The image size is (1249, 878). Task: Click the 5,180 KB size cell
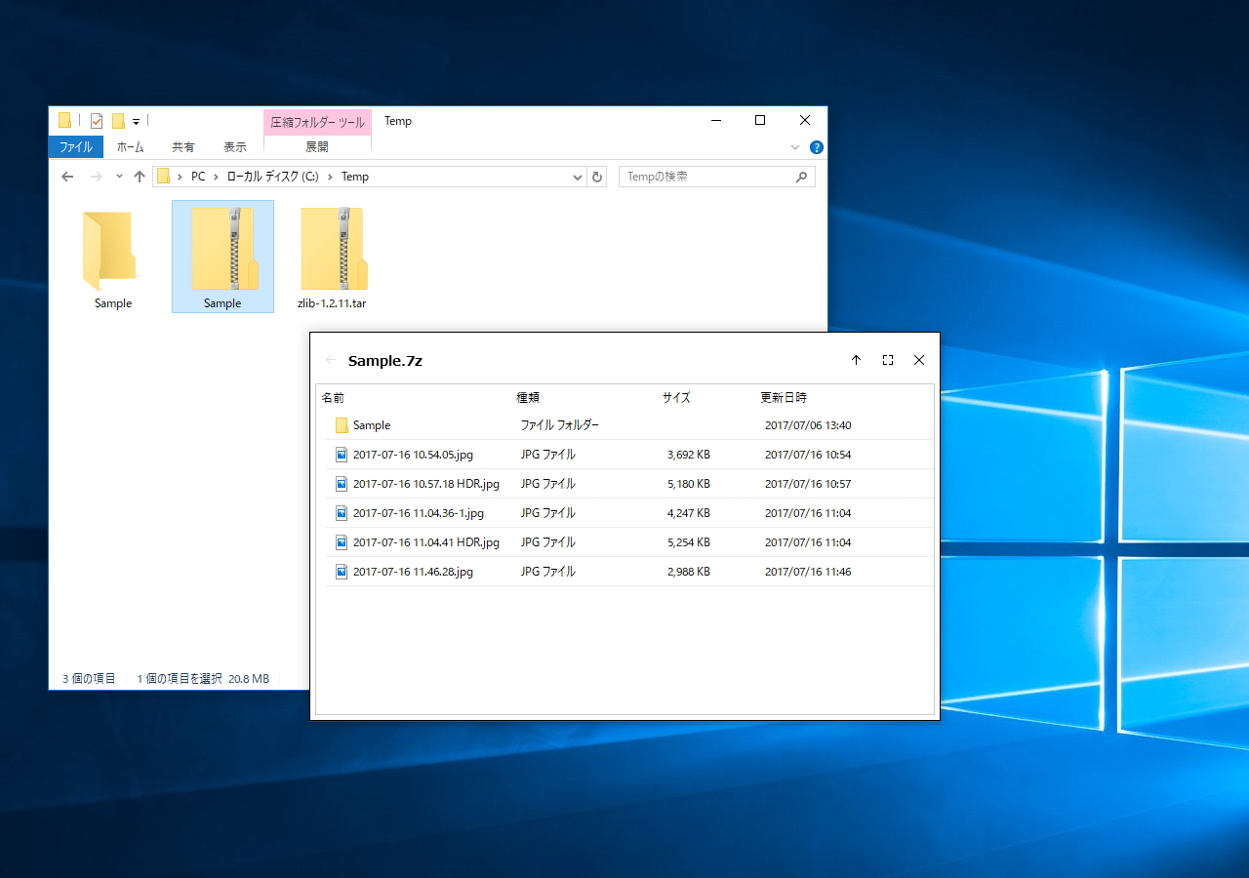pyautogui.click(x=689, y=484)
